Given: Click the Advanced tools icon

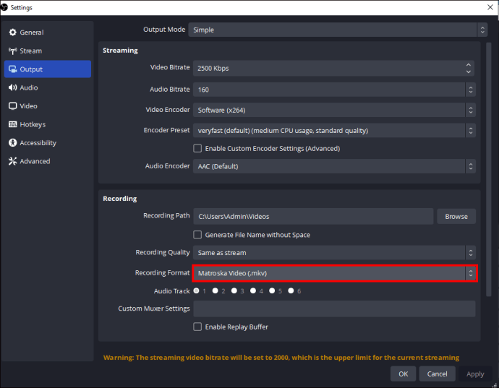Looking at the screenshot, I should pyautogui.click(x=12, y=161).
